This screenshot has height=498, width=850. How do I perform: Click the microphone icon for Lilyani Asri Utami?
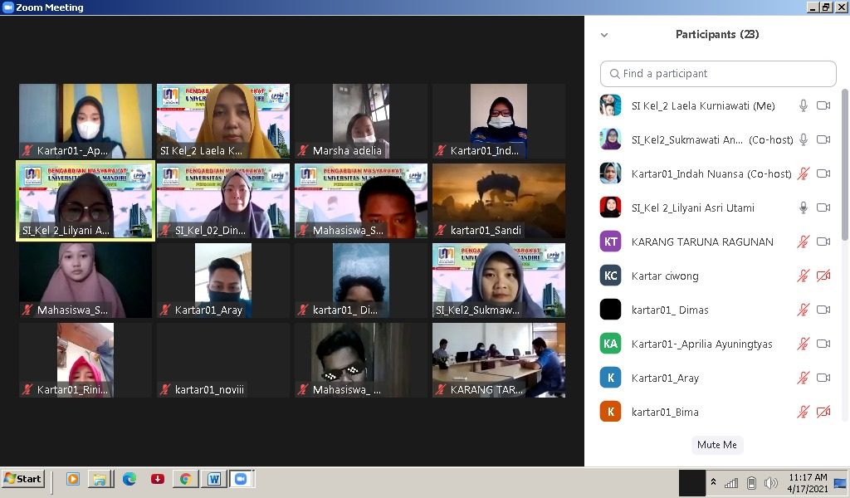804,207
